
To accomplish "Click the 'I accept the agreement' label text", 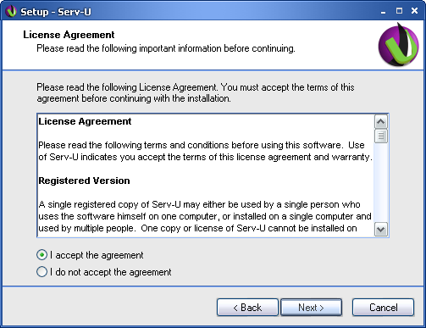I will [x=97, y=255].
